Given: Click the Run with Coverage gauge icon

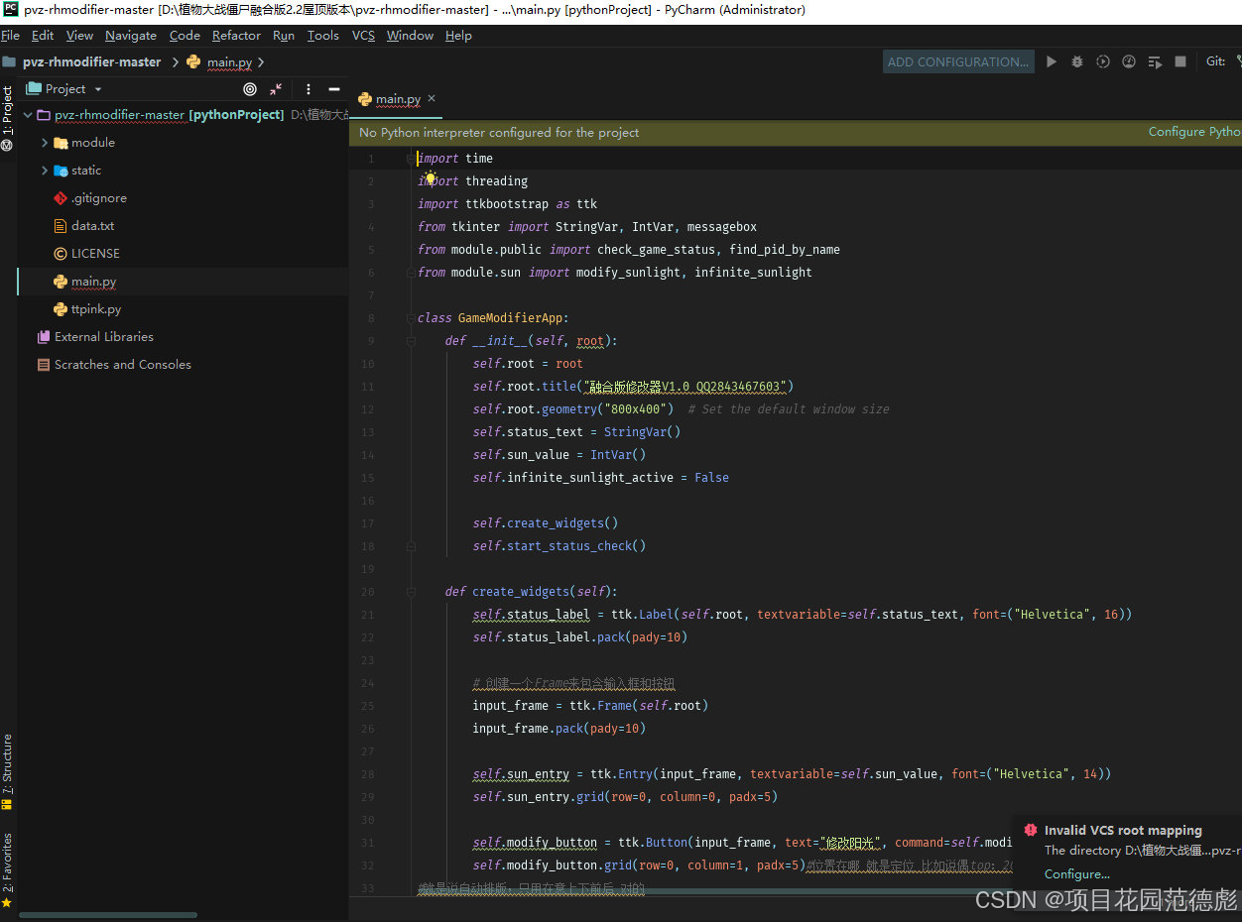Looking at the screenshot, I should click(1128, 60).
